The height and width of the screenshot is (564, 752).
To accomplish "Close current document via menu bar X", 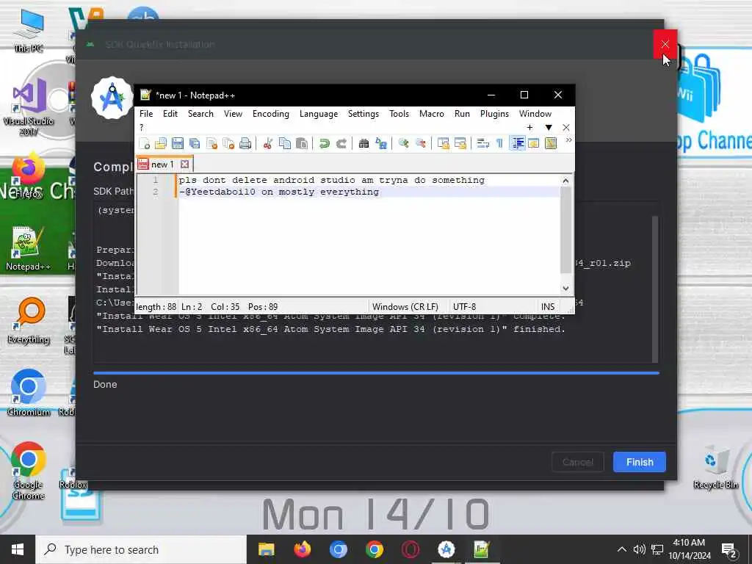I will 566,127.
